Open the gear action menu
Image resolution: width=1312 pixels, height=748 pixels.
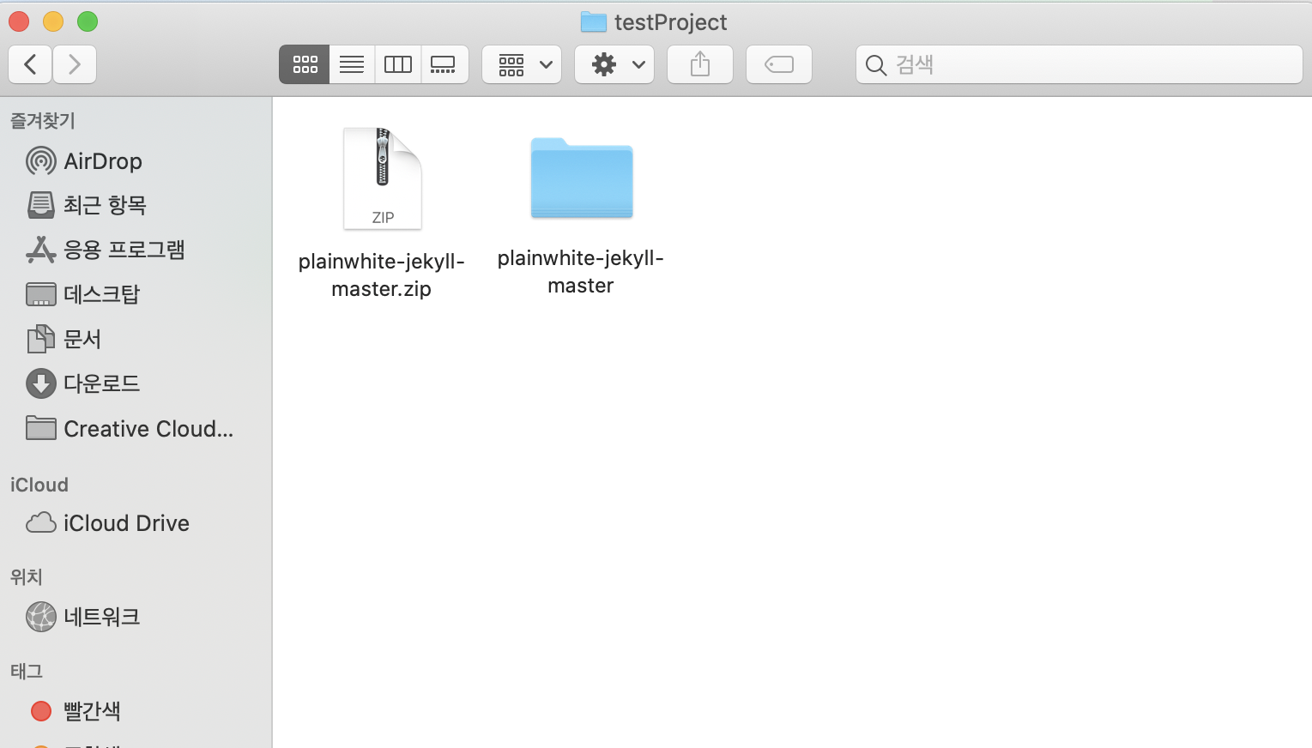(x=614, y=64)
